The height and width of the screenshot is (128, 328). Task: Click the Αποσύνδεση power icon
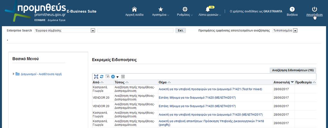pos(315,9)
